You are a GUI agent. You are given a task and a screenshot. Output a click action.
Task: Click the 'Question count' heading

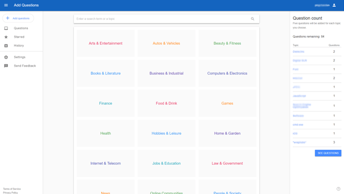click(x=308, y=18)
